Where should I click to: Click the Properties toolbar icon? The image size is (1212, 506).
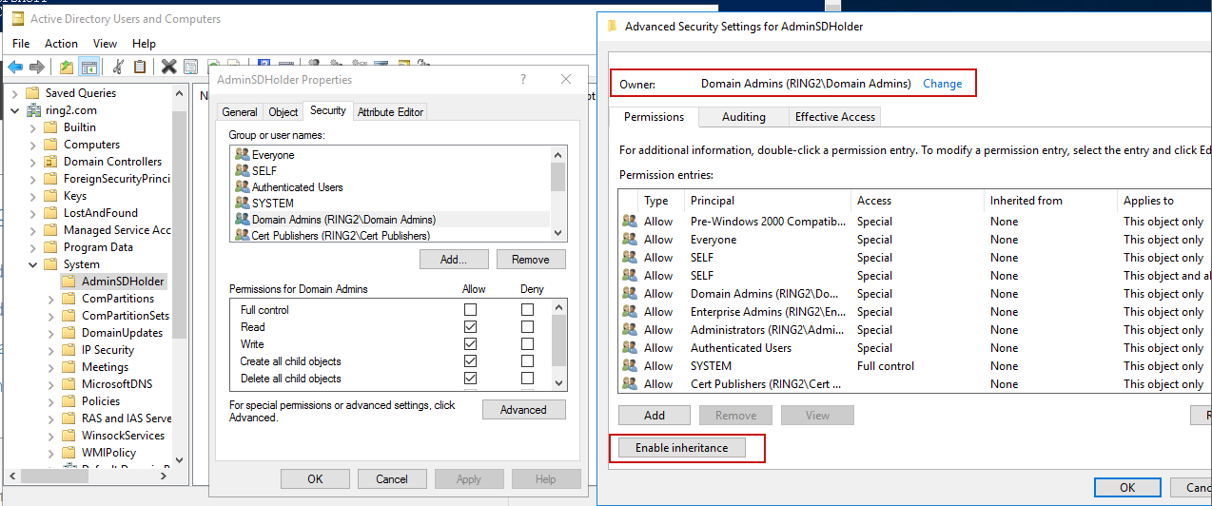[191, 67]
